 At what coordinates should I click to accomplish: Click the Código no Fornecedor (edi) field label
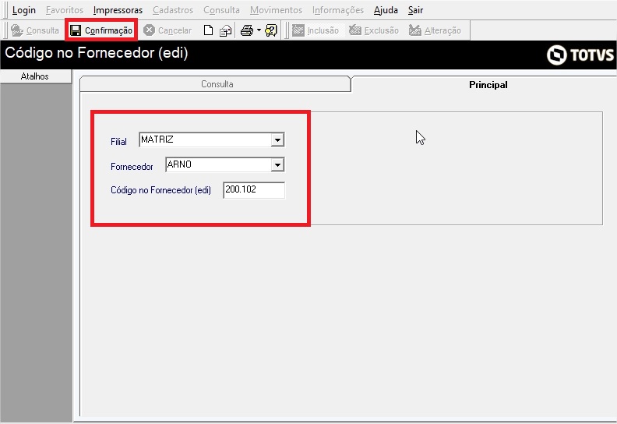[160, 190]
